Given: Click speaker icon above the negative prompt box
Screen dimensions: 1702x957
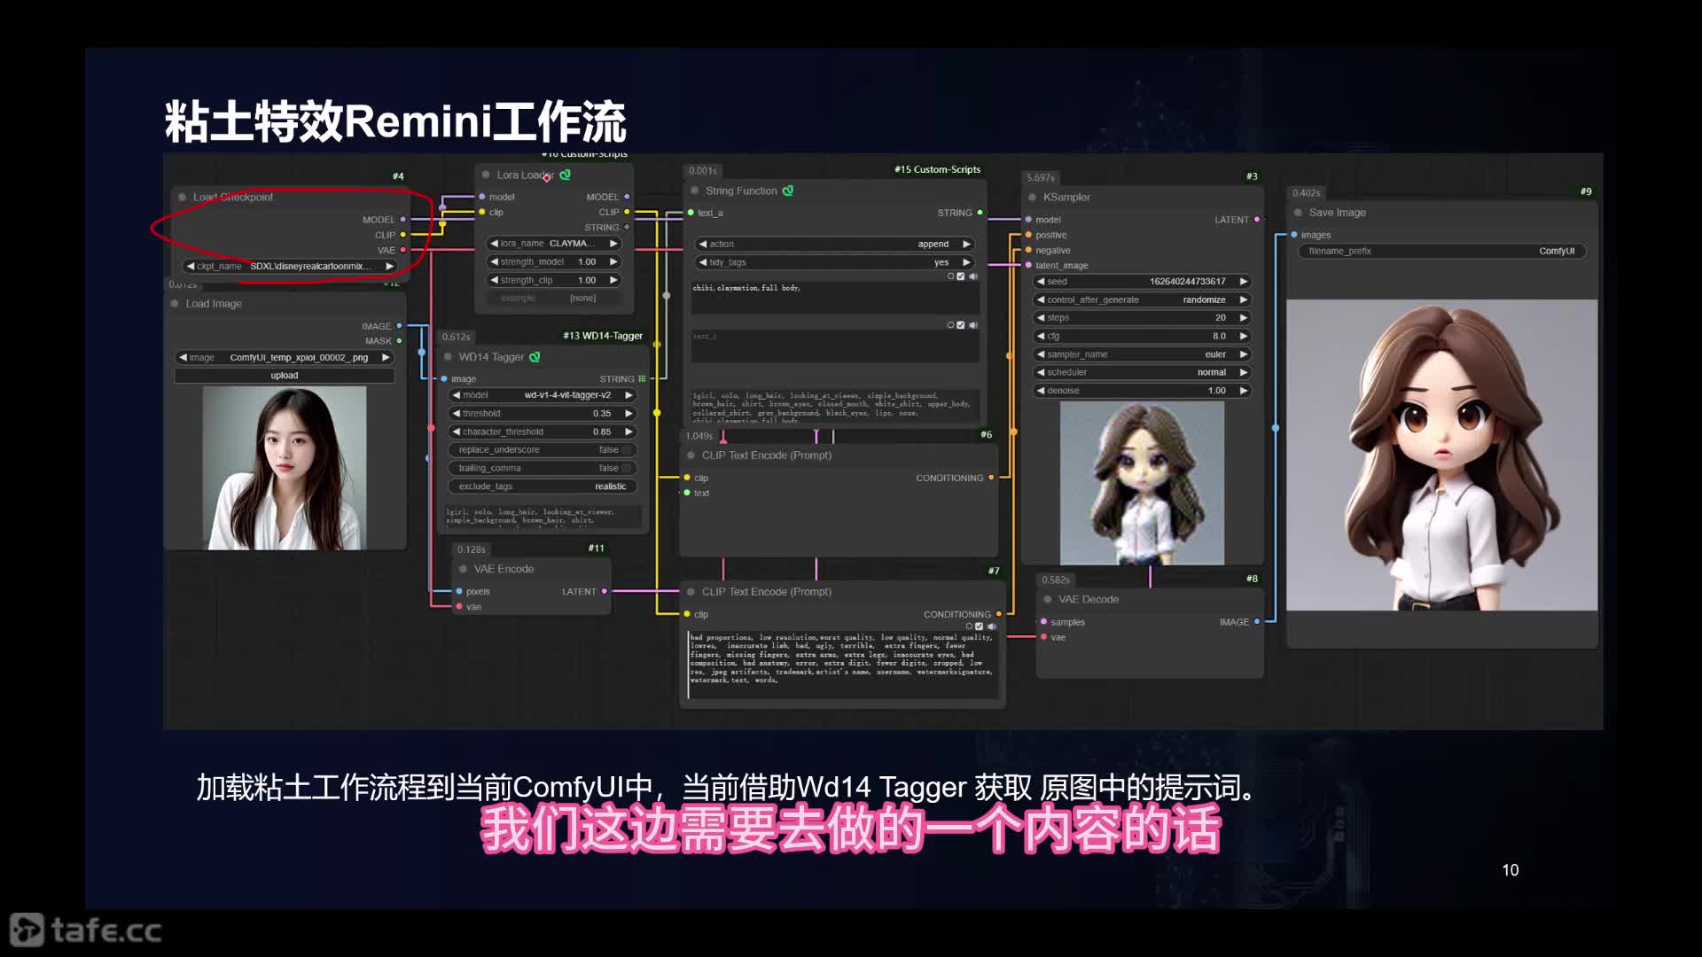Looking at the screenshot, I should (x=991, y=626).
